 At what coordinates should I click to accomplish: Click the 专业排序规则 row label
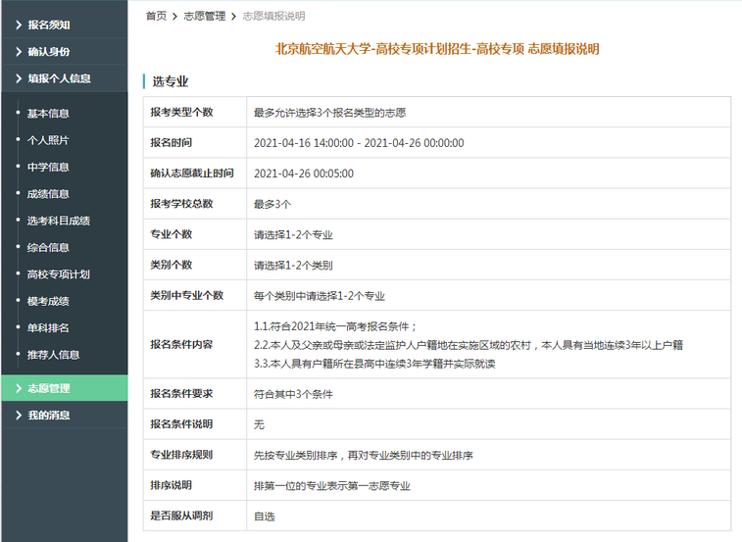[181, 455]
